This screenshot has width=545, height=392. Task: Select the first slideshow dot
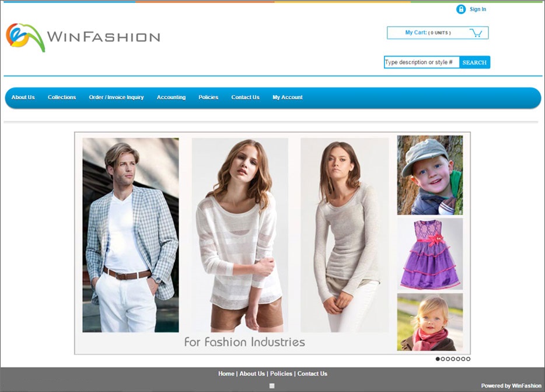(438, 359)
